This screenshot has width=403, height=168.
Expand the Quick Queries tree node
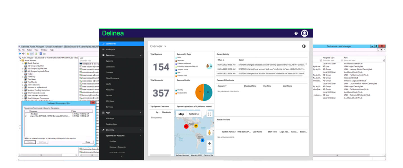[23, 63]
